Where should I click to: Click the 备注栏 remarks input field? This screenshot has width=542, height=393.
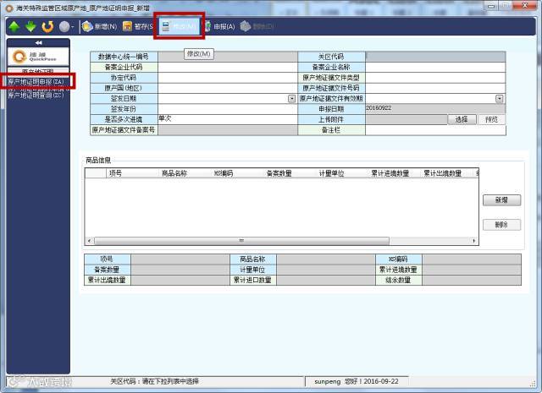point(435,130)
